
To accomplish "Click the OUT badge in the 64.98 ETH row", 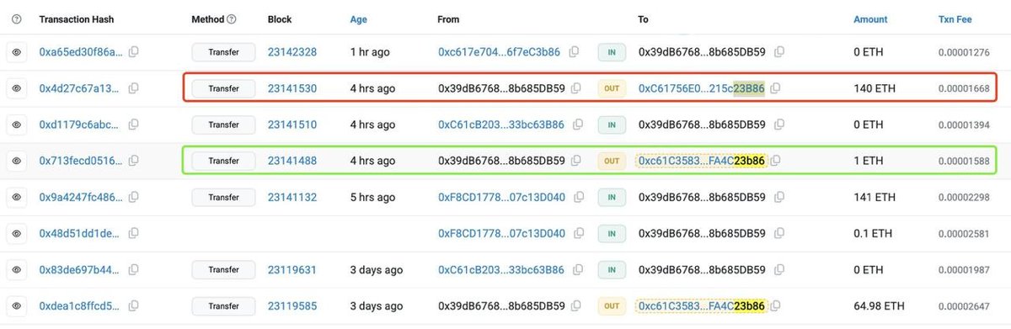I will click(x=612, y=306).
